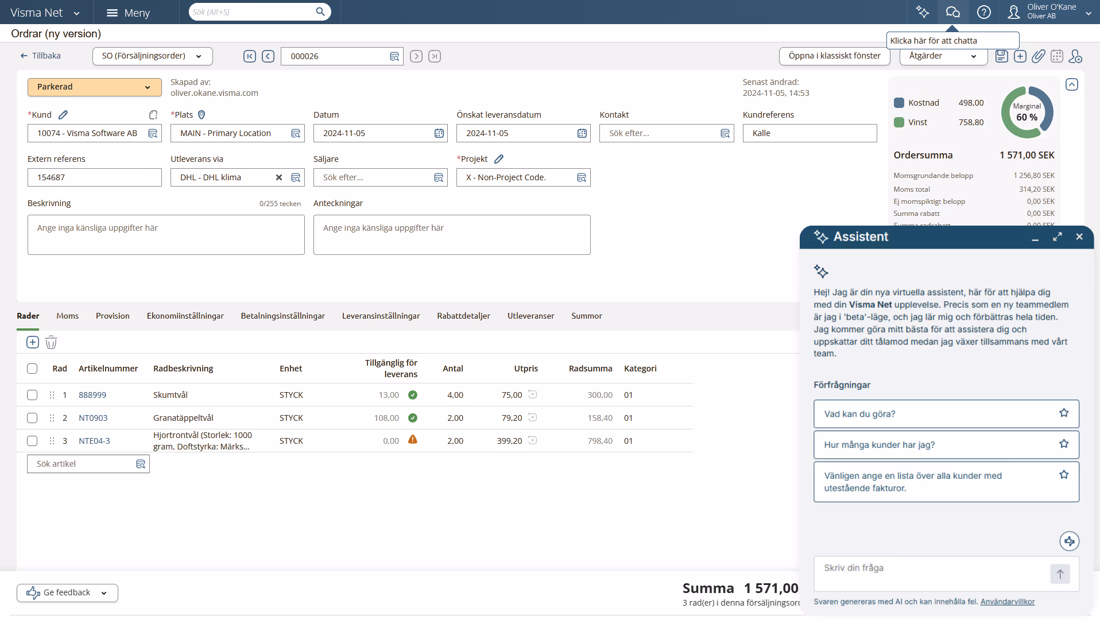The width and height of the screenshot is (1100, 620).
Task: Expand the Visma Net app switcher
Action: (77, 13)
